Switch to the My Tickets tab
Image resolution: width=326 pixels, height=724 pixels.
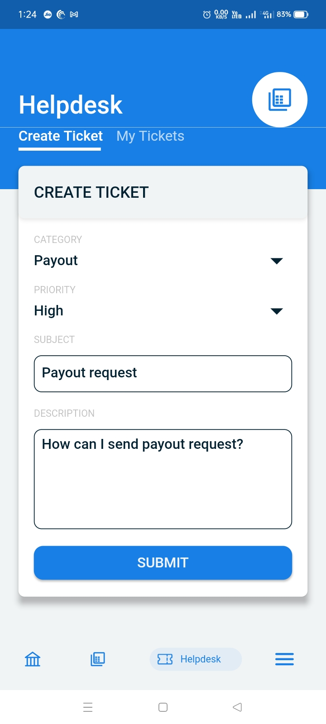coord(150,136)
